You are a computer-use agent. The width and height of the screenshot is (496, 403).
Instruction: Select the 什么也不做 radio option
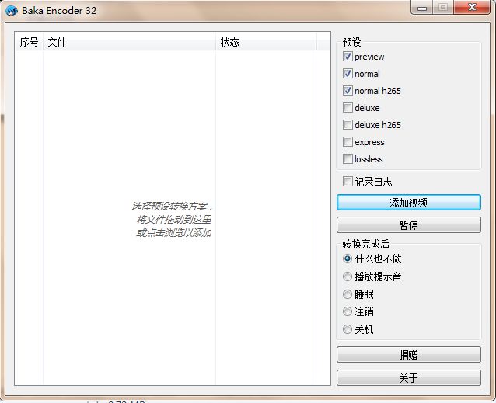pyautogui.click(x=348, y=259)
